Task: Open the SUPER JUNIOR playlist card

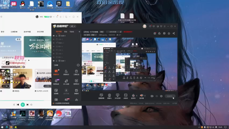Action: (43, 79)
